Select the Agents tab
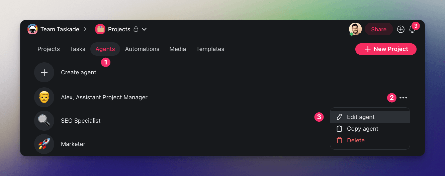Viewport: 445px width, 176px height. [x=105, y=49]
